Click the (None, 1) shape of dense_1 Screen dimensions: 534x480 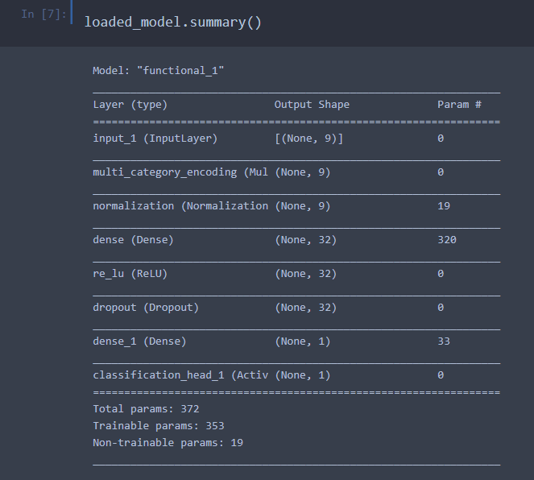click(302, 341)
